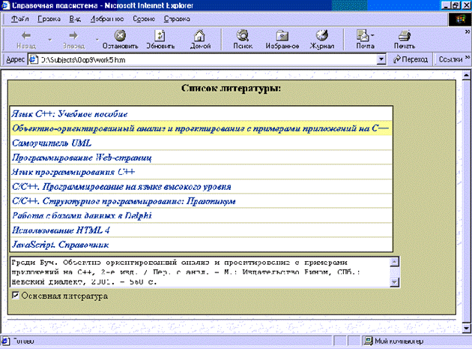Toggle the Основная литература checkbox

16,296
